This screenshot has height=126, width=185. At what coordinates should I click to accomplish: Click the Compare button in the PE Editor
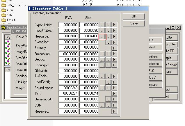click(x=156, y=85)
